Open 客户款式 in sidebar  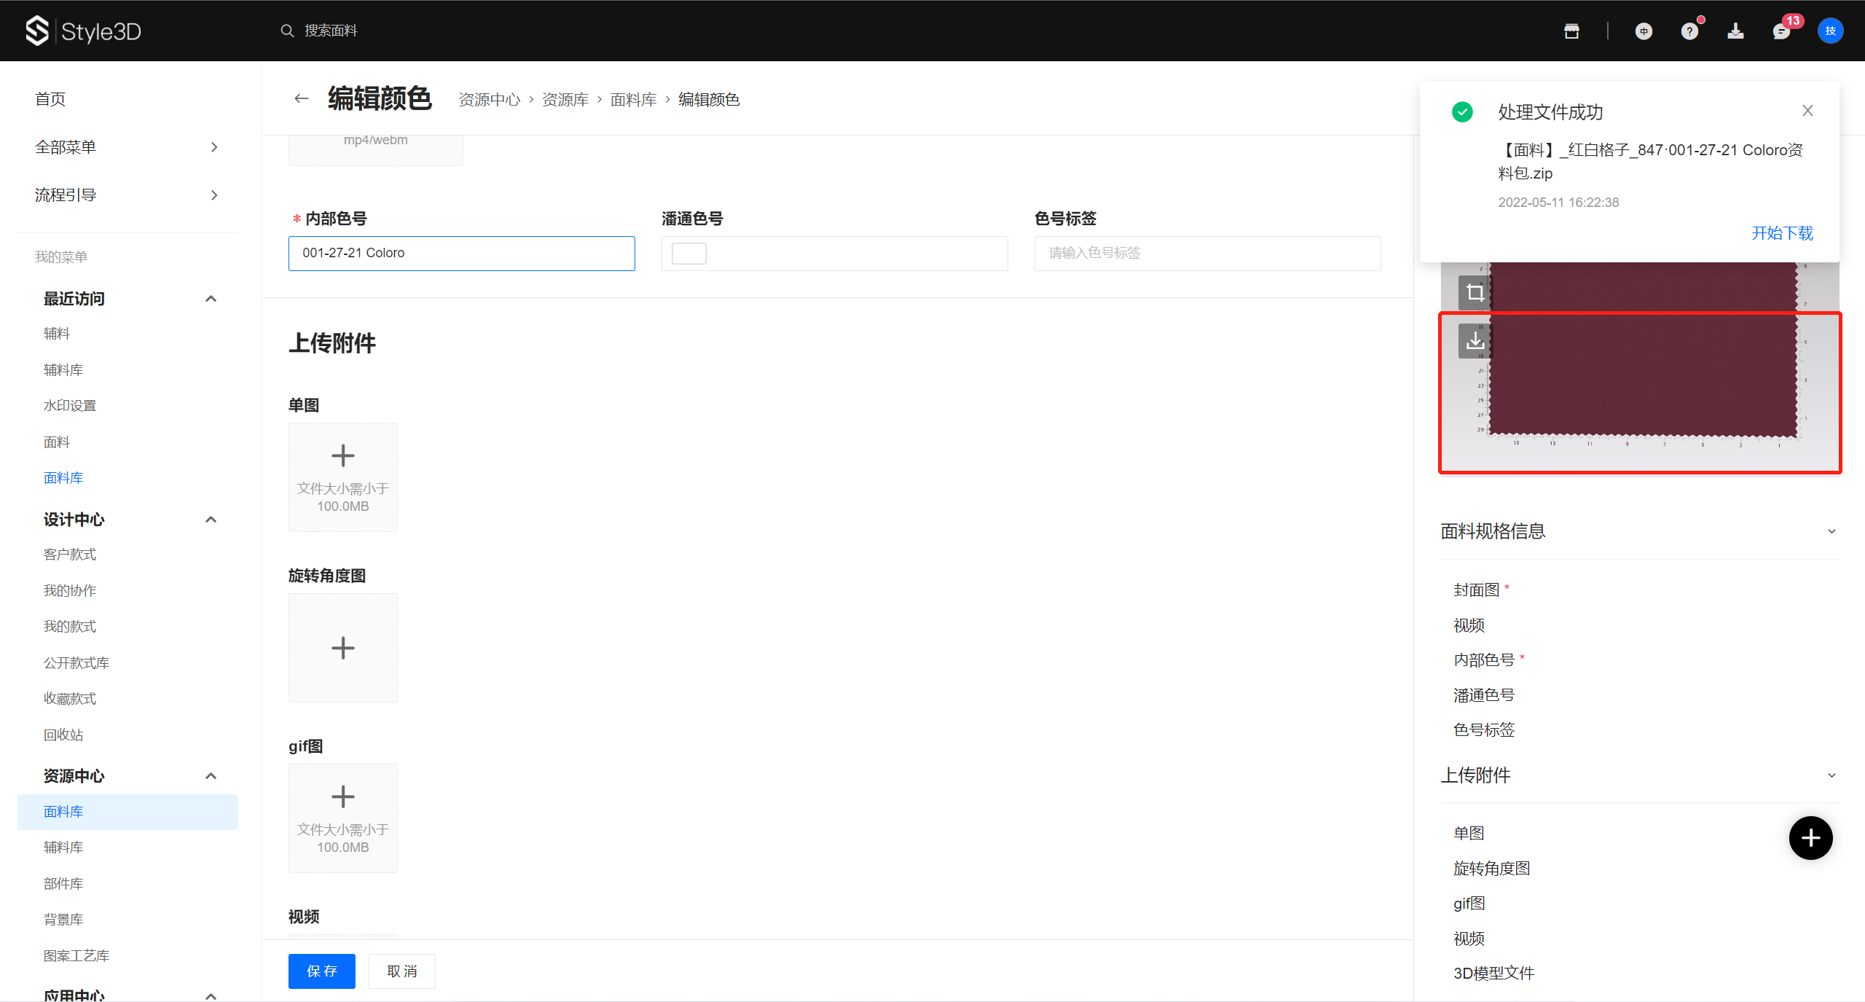point(70,555)
